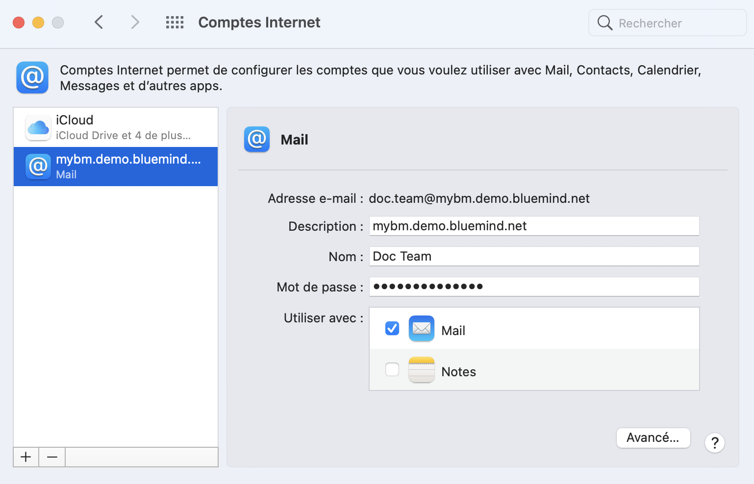Click the back navigation chevron

(x=99, y=22)
